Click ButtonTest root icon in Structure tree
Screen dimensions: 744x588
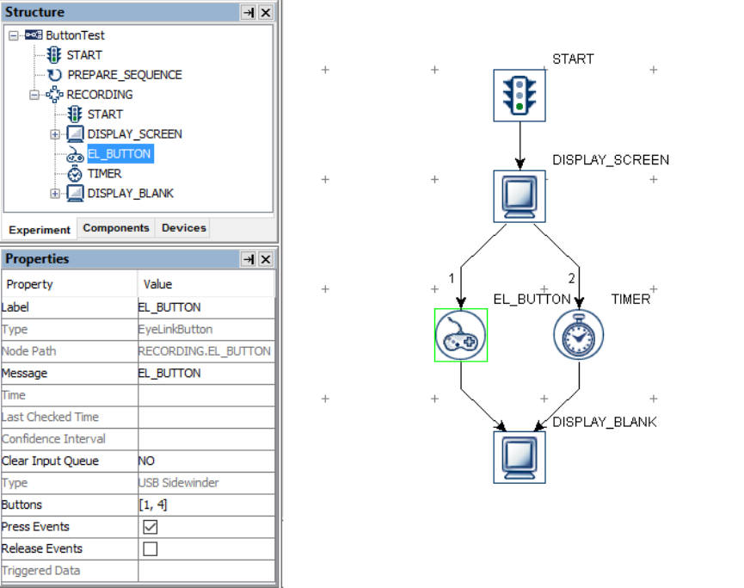pos(34,35)
